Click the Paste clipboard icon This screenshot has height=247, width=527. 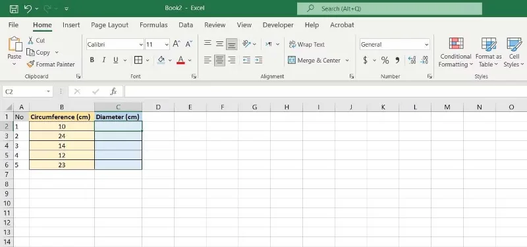(14, 44)
